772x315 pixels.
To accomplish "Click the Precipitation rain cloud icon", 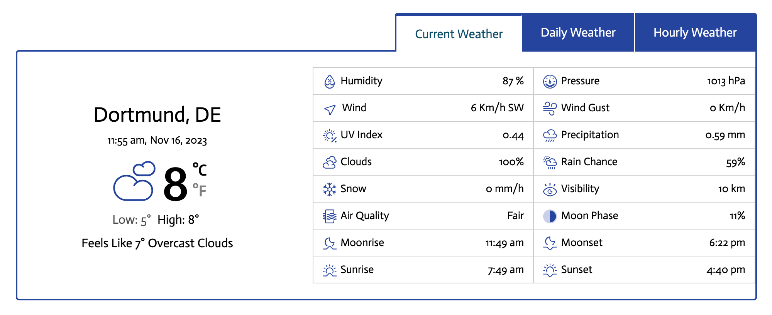I will click(550, 135).
